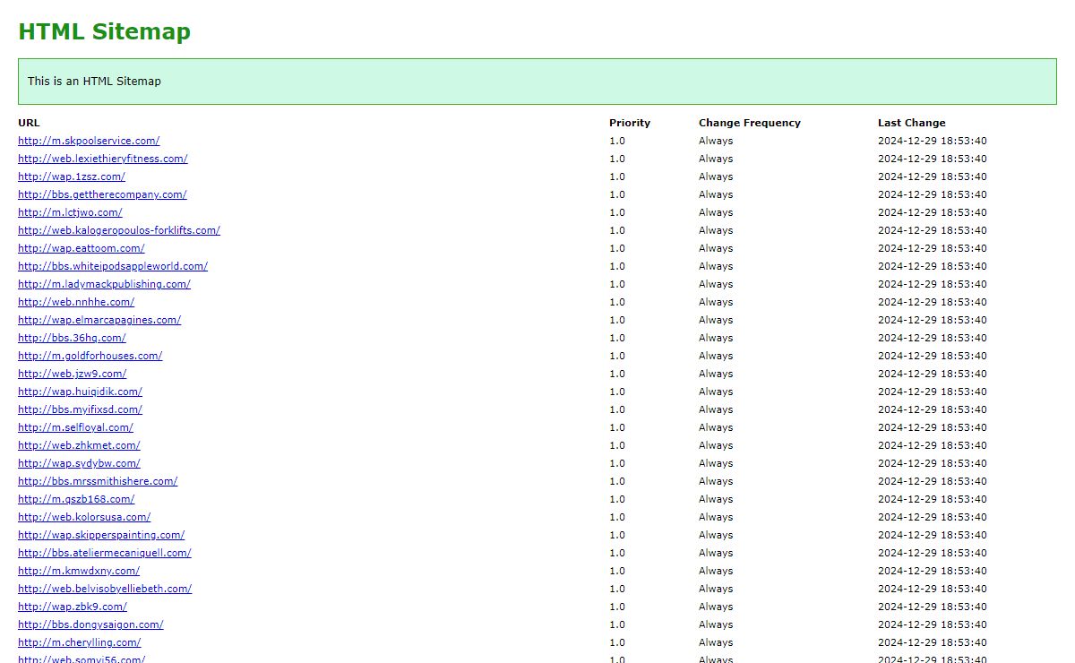Open the wap.elmarcapagines.com link
The height and width of the screenshot is (663, 1075).
99,320
